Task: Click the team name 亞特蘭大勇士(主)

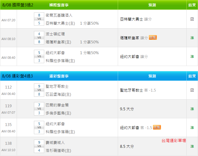Action: coord(60,23)
